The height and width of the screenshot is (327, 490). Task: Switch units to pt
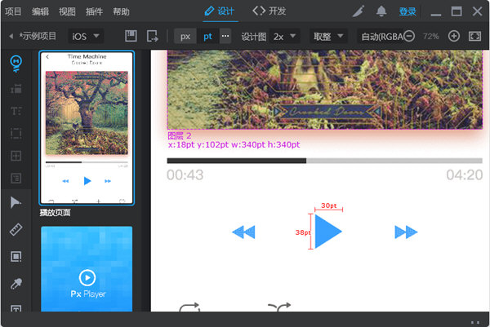click(x=207, y=37)
